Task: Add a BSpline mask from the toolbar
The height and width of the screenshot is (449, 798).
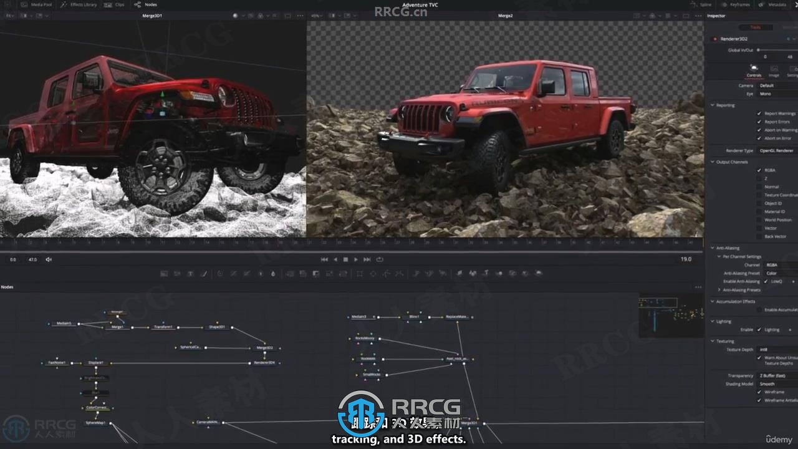Action: click(400, 273)
